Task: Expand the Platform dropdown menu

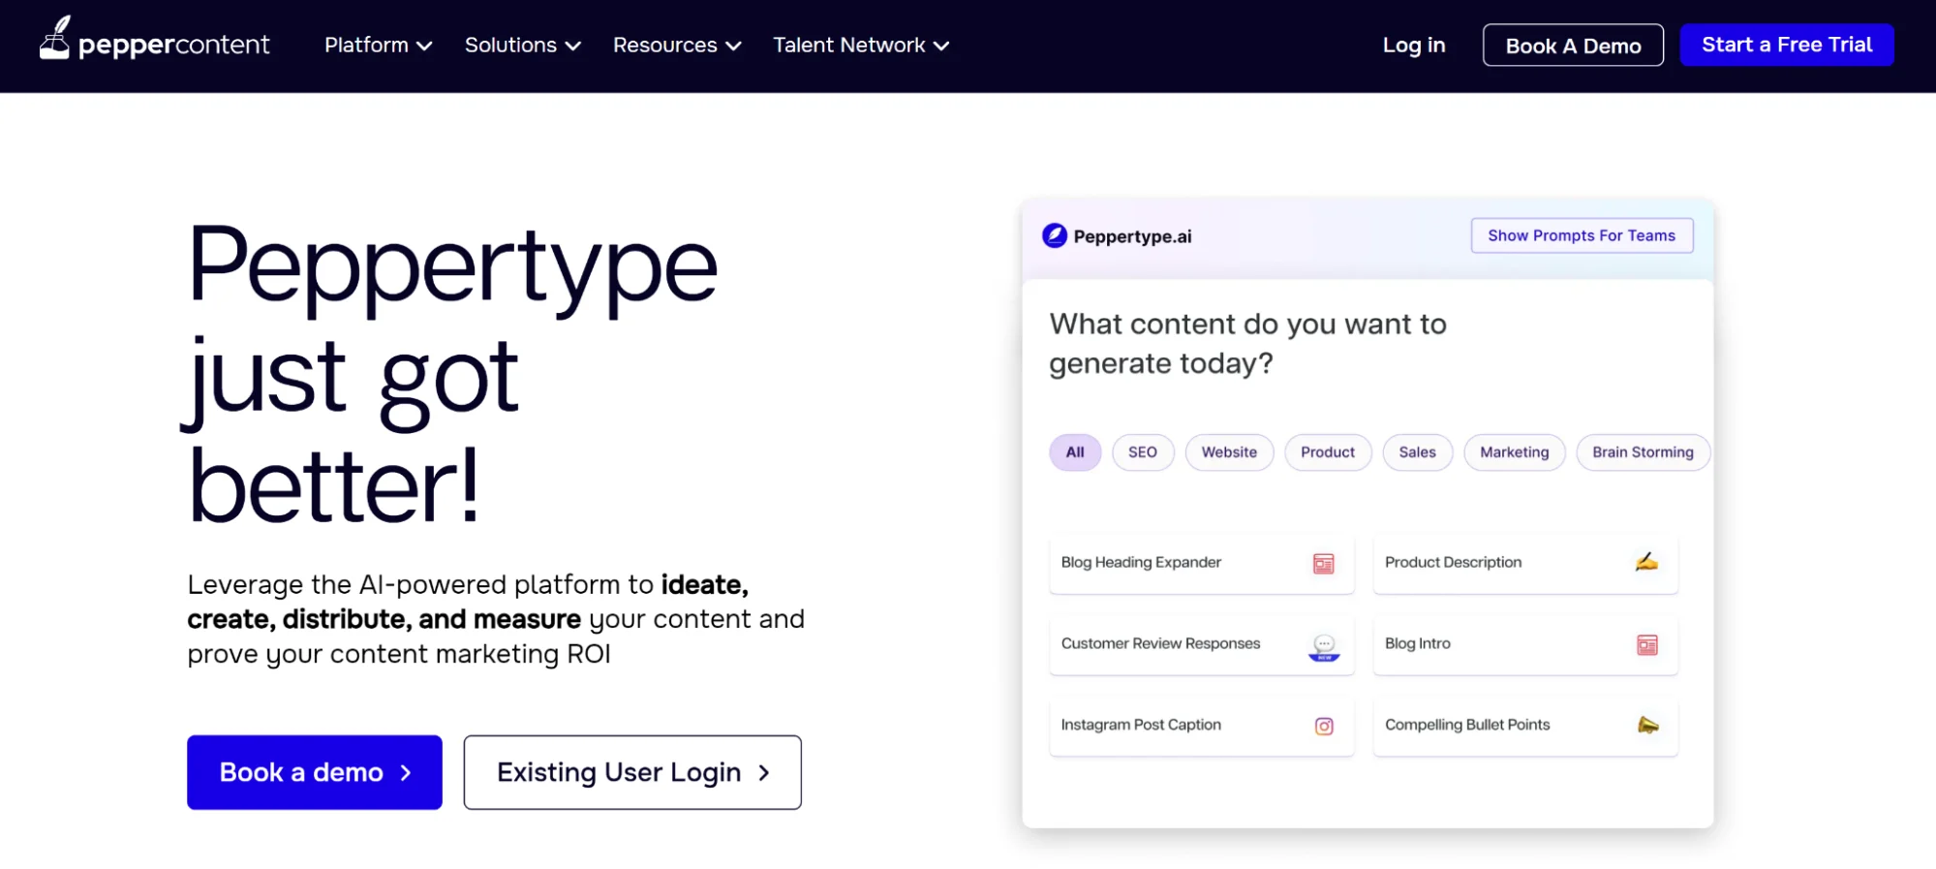Action: click(378, 46)
